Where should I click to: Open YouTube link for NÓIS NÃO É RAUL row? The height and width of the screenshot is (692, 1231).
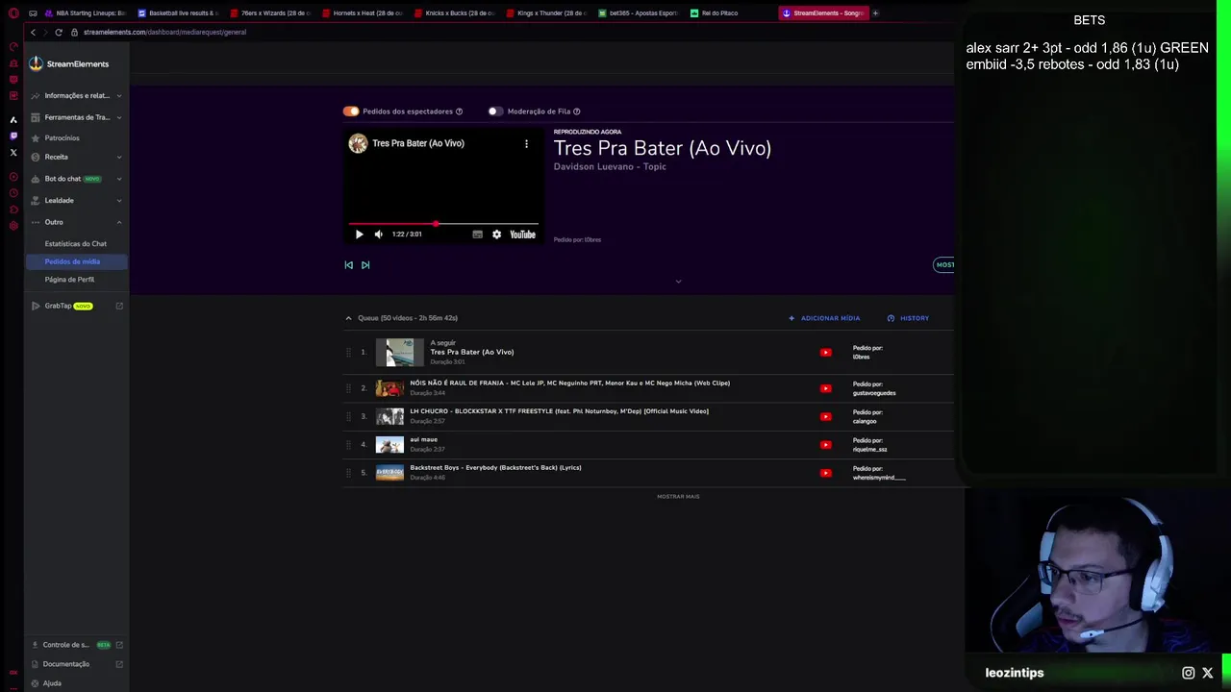(825, 388)
